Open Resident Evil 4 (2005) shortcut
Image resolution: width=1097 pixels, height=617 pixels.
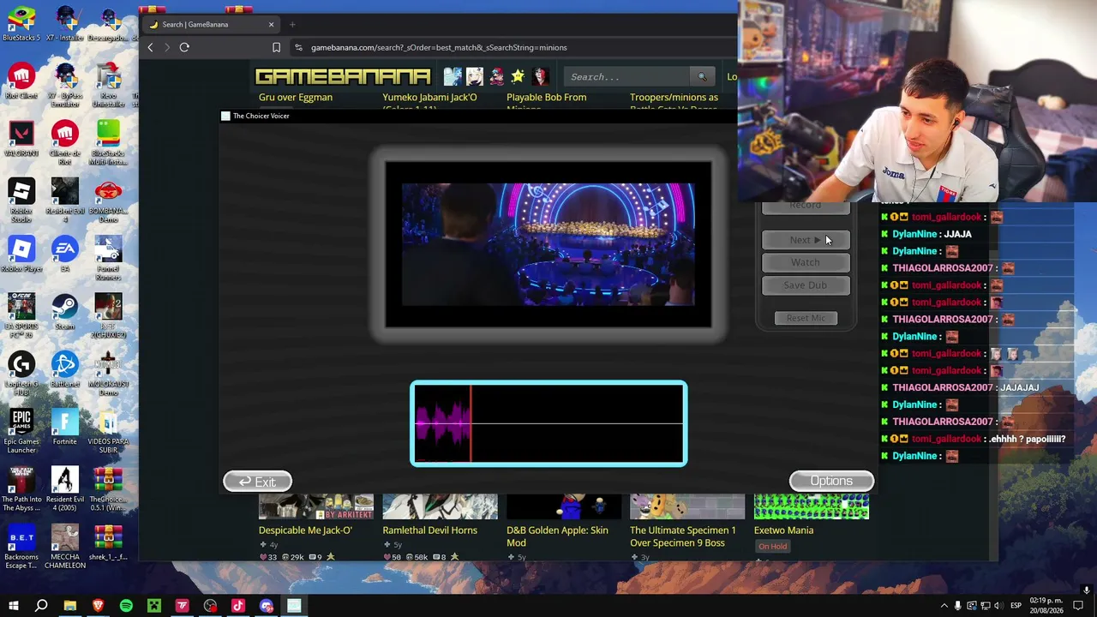point(64,488)
